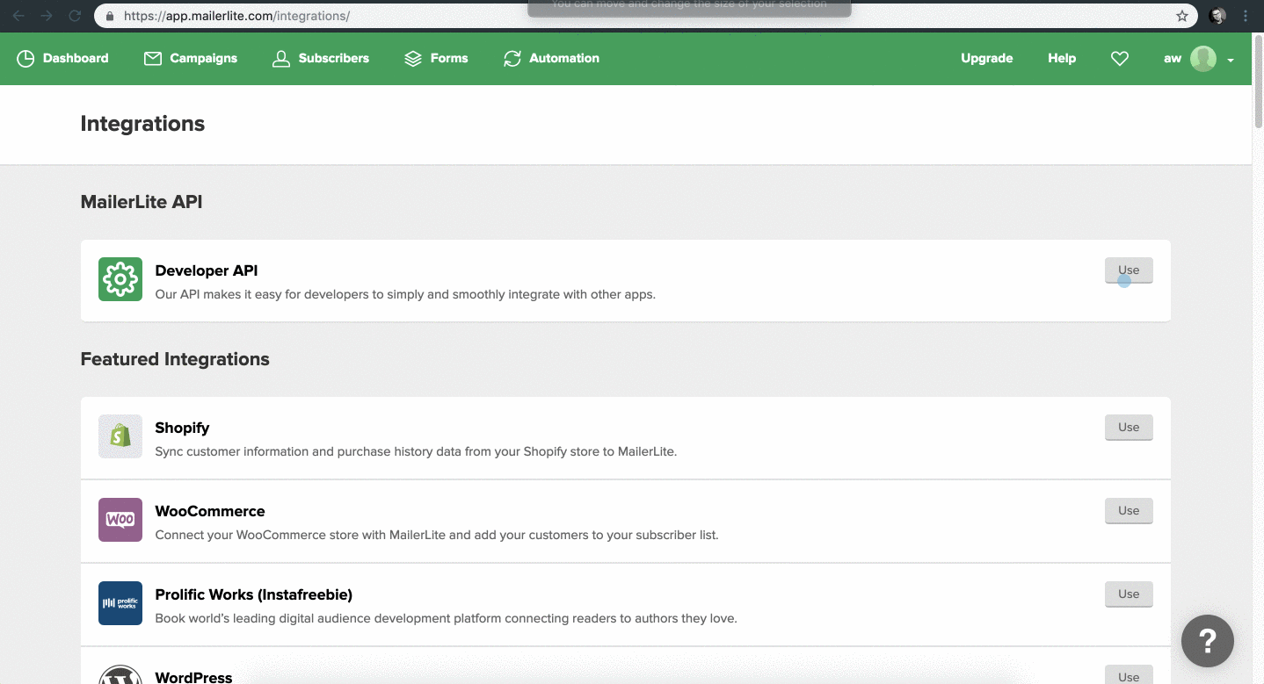Open the round question mark help widget
The image size is (1264, 684).
coord(1207,641)
